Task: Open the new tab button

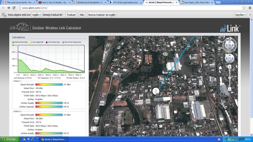Action: (x=218, y=3)
